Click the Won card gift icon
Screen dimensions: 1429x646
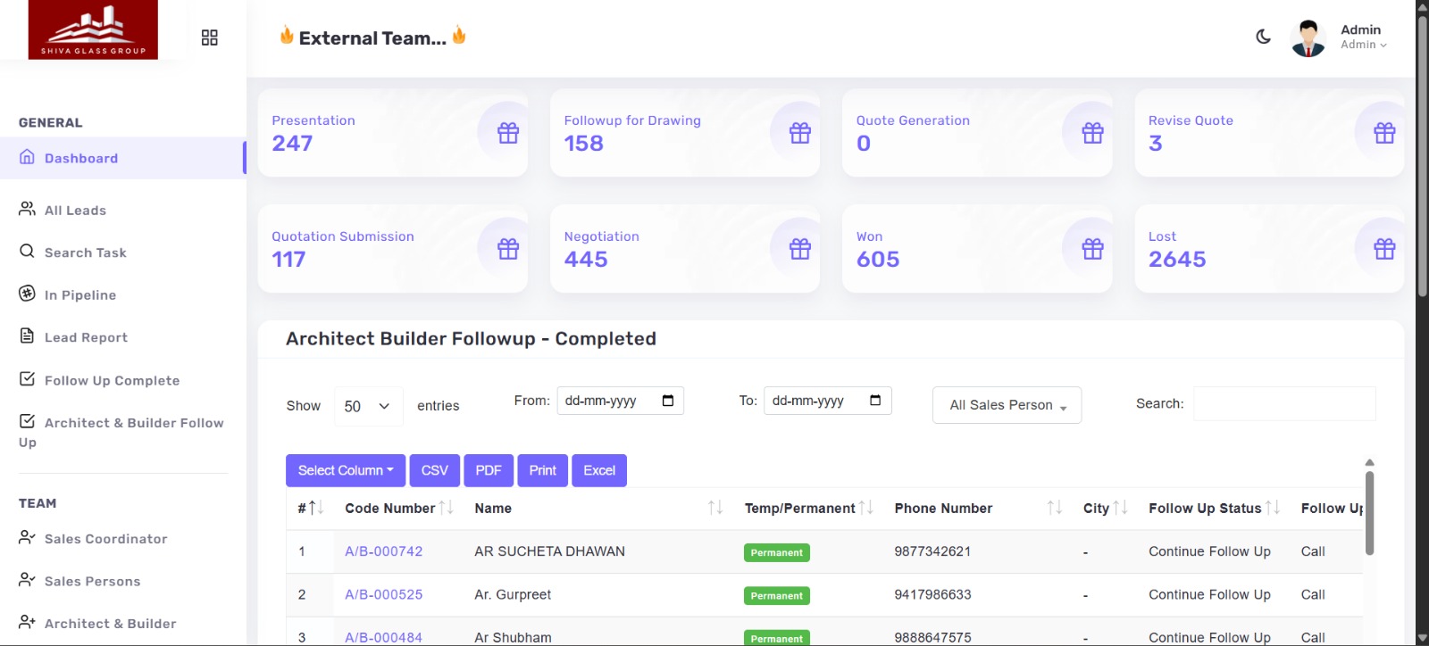[1092, 249]
